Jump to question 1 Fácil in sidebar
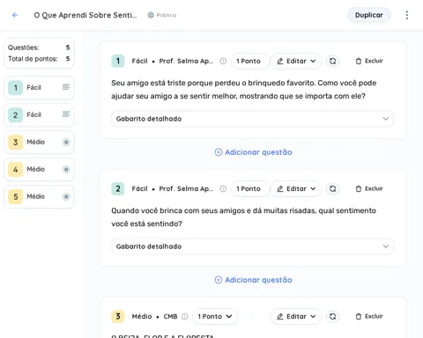 pyautogui.click(x=39, y=87)
